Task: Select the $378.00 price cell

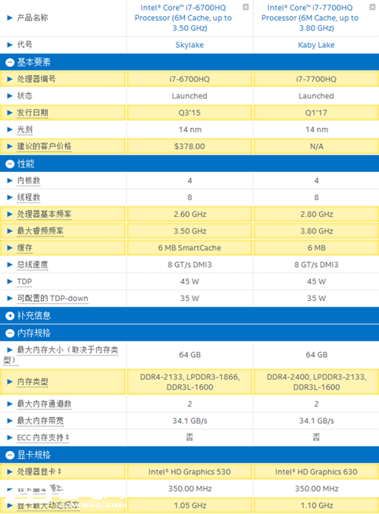Action: coord(189,146)
